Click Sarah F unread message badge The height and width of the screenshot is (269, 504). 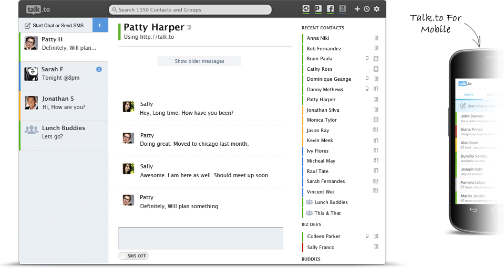(x=99, y=69)
